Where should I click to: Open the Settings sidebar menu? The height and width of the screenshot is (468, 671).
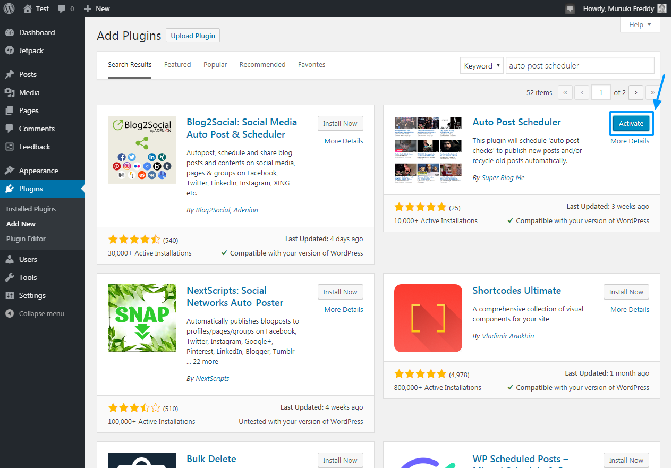pos(43,295)
